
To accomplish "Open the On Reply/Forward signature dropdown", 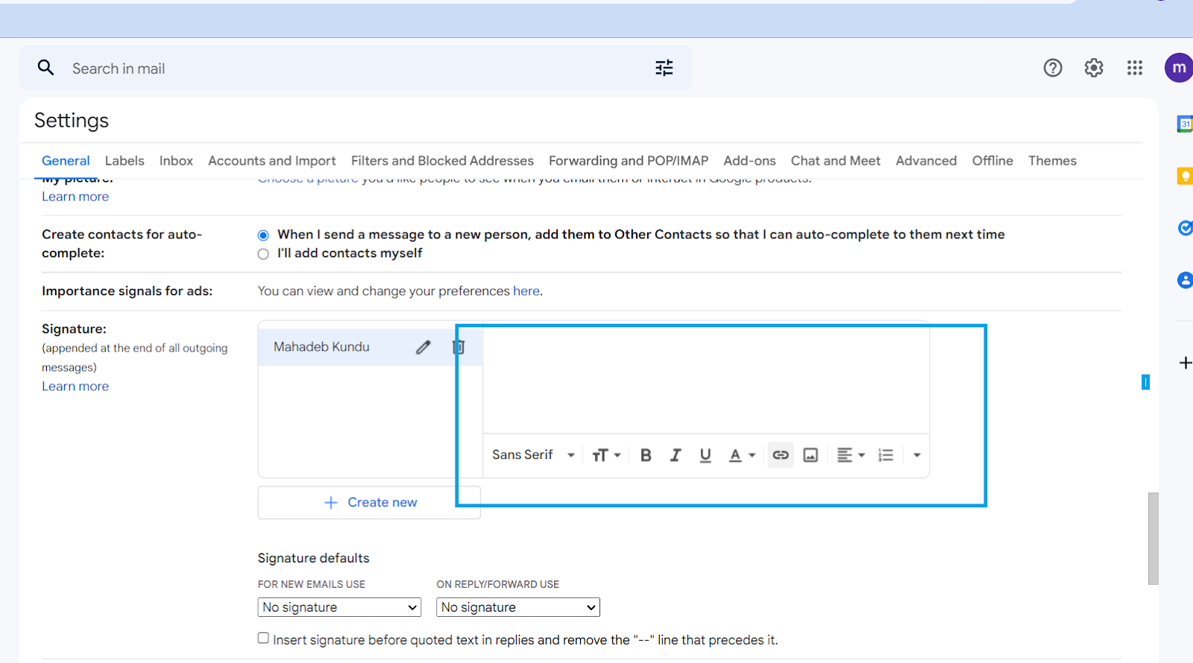I will tap(518, 607).
